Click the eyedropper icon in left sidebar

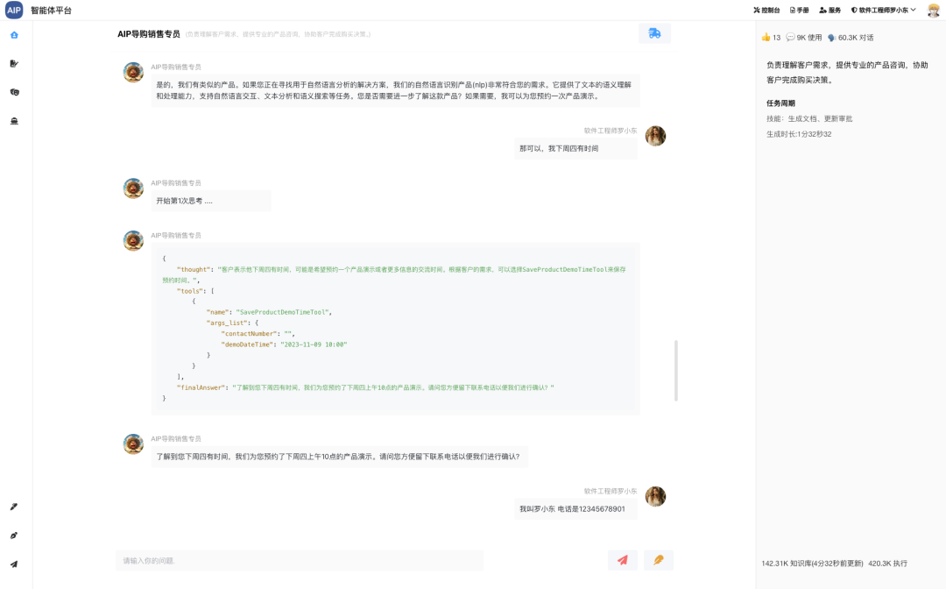pos(14,507)
